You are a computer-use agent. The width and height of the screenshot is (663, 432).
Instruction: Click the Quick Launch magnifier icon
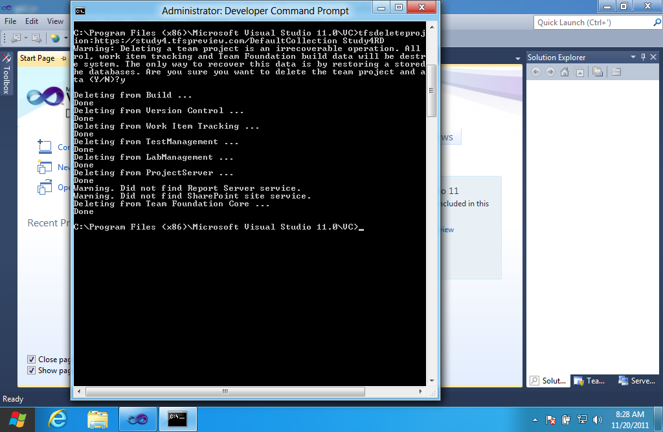coord(657,23)
